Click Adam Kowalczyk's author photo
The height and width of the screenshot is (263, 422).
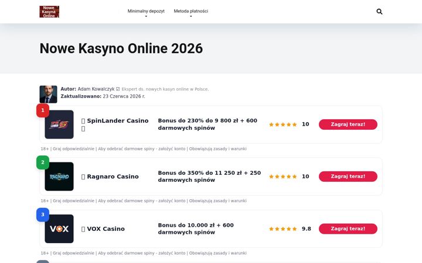(49, 94)
